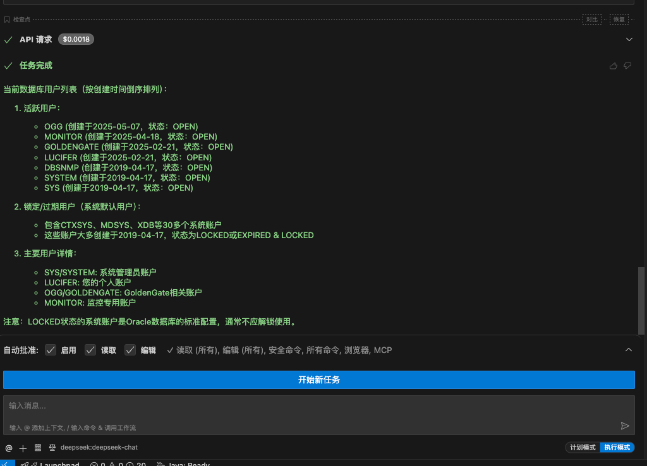Click the checkpoint bookmark icon
This screenshot has height=466, width=647.
tap(7, 19)
